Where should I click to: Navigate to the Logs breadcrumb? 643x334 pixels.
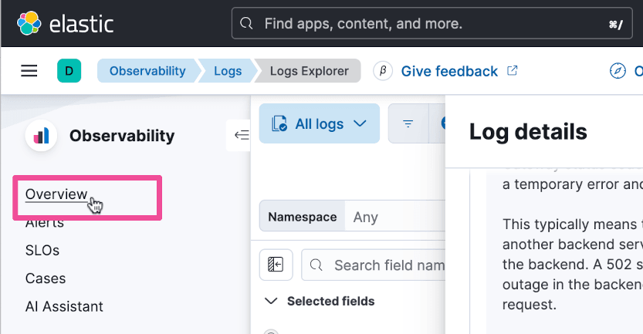click(x=228, y=71)
